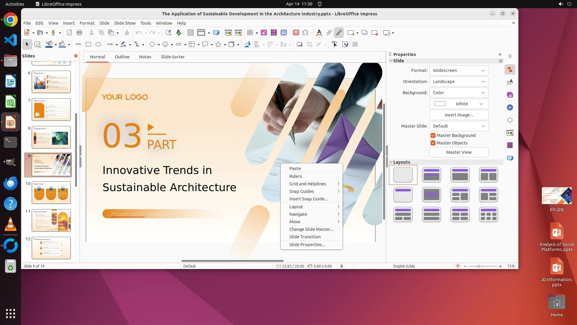Switch to the Slide Sorter tab
The height and width of the screenshot is (325, 577).
172,57
